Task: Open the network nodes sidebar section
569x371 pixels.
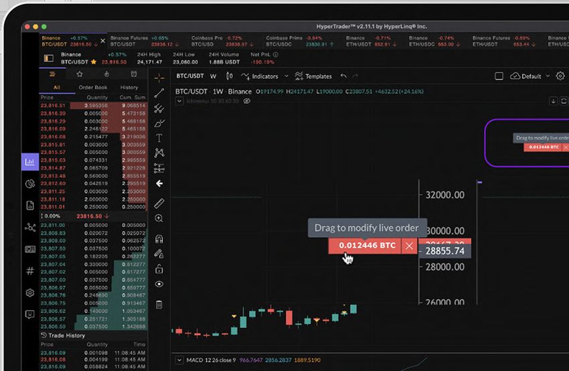Action: tap(30, 228)
